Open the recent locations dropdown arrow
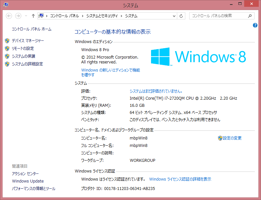The image size is (261, 200). tap(26, 16)
